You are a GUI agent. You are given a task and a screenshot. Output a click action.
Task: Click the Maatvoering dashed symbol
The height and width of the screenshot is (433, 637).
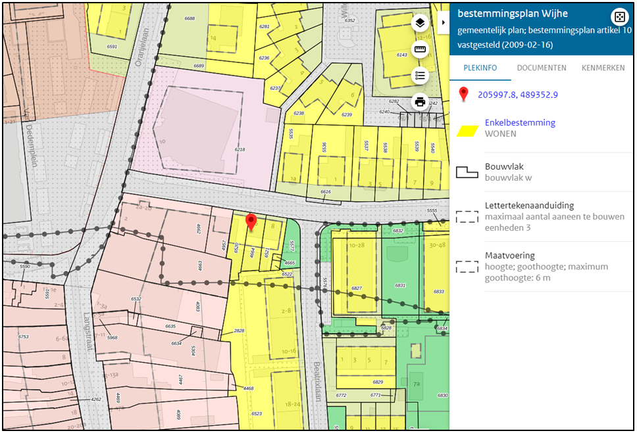point(467,267)
